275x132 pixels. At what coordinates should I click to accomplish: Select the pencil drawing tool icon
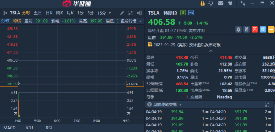point(122,13)
